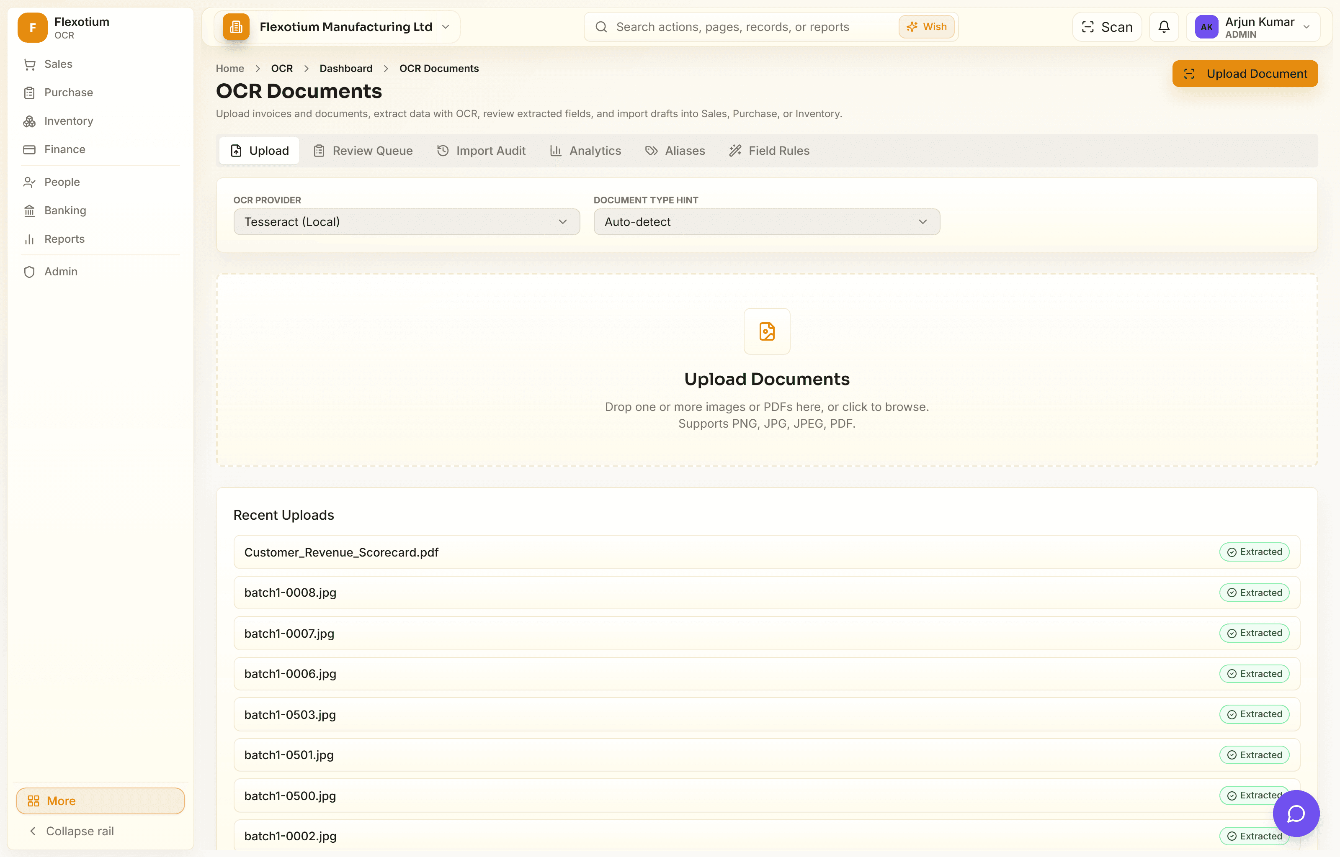This screenshot has height=857, width=1340.
Task: Click Extracted badge for Customer_Revenue_Scorecard.pdf
Action: tap(1254, 552)
